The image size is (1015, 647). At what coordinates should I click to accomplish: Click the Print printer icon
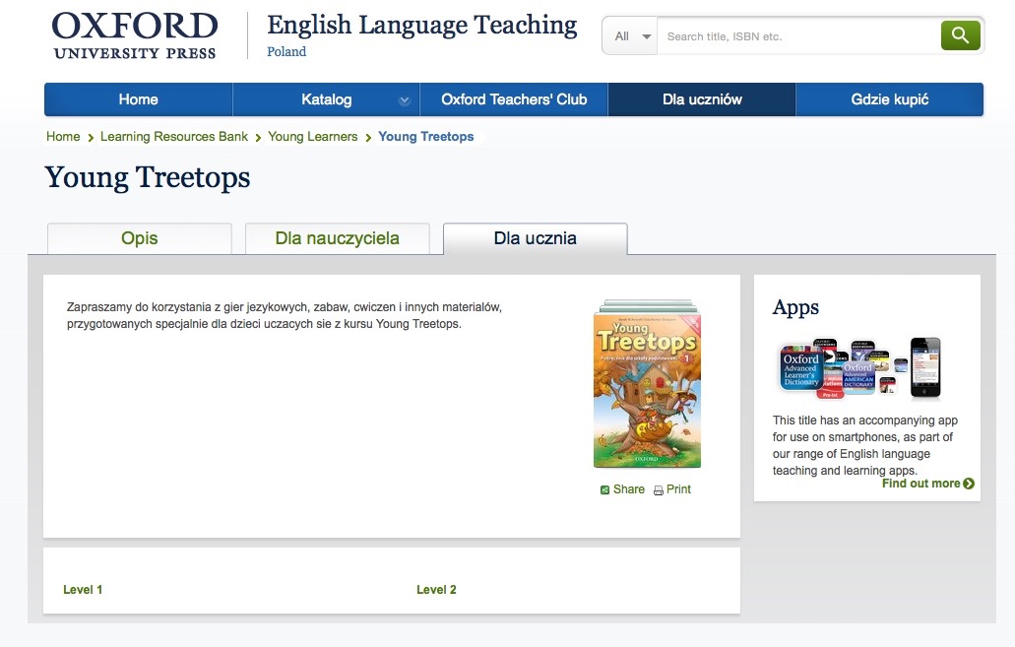point(659,490)
